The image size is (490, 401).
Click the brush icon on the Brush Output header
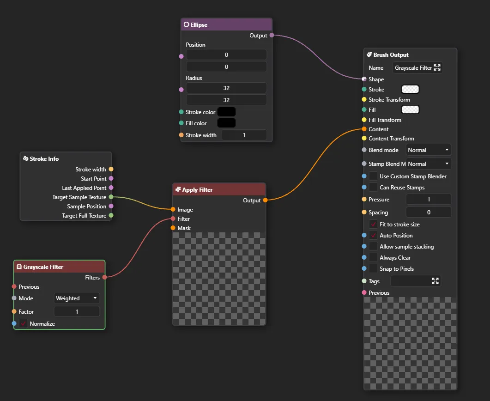click(369, 54)
